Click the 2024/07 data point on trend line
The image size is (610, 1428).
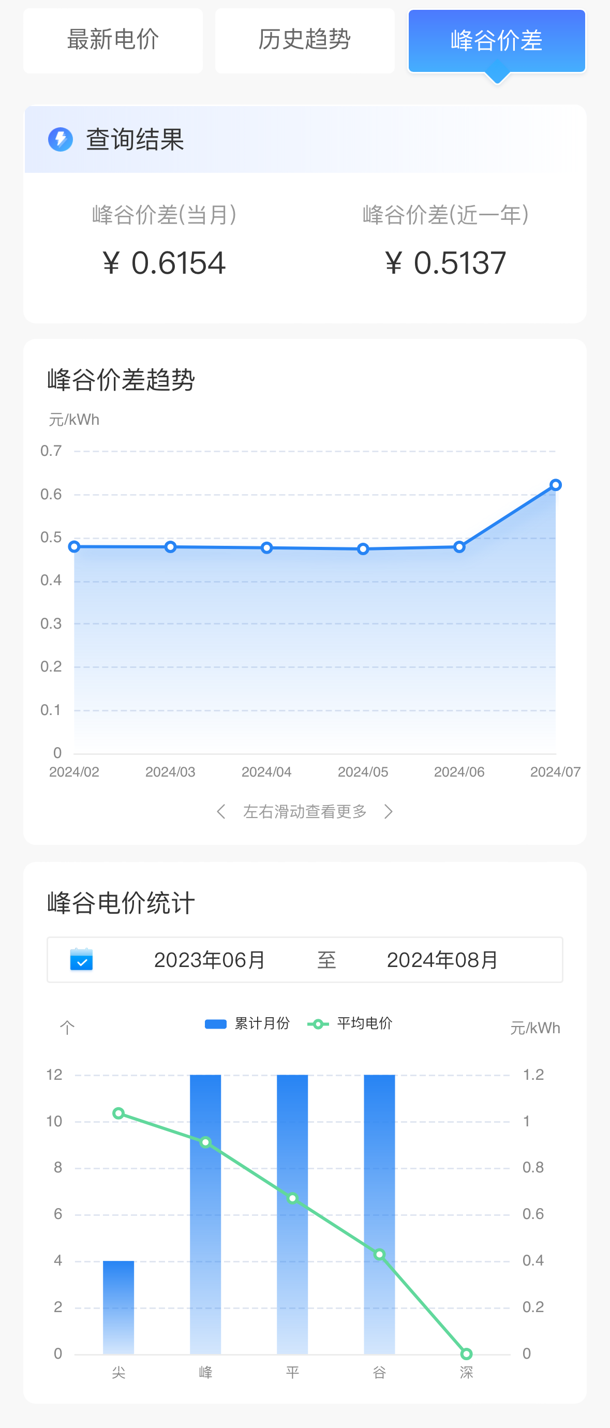[555, 485]
